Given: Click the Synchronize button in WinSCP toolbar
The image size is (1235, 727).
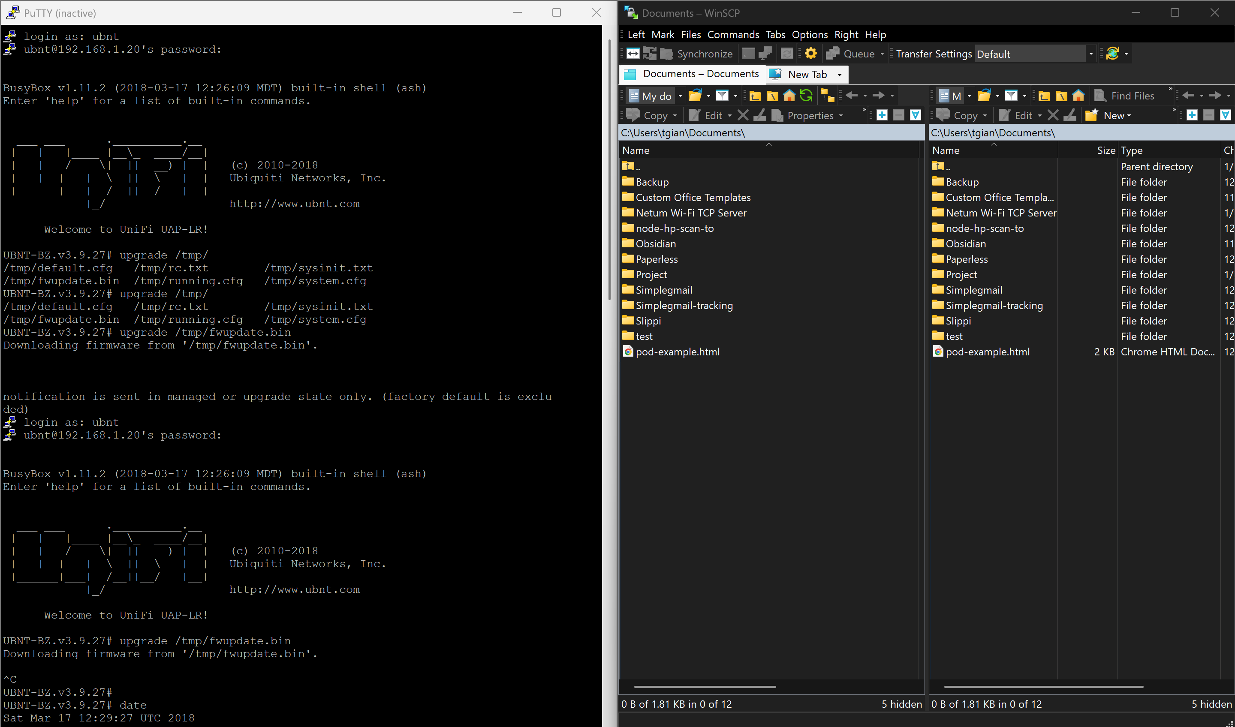Looking at the screenshot, I should pyautogui.click(x=696, y=54).
